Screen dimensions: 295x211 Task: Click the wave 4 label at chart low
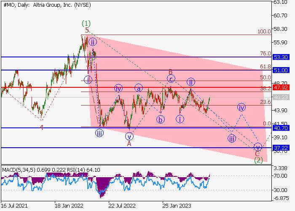tap(42, 127)
